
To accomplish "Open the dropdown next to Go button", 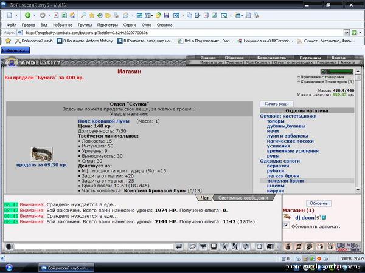I will (x=360, y=33).
